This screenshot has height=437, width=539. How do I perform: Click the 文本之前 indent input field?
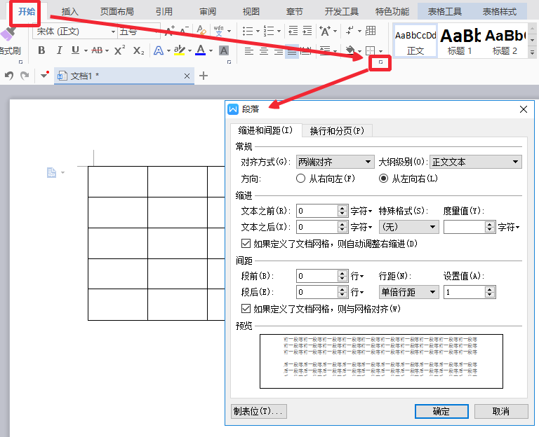tap(317, 211)
